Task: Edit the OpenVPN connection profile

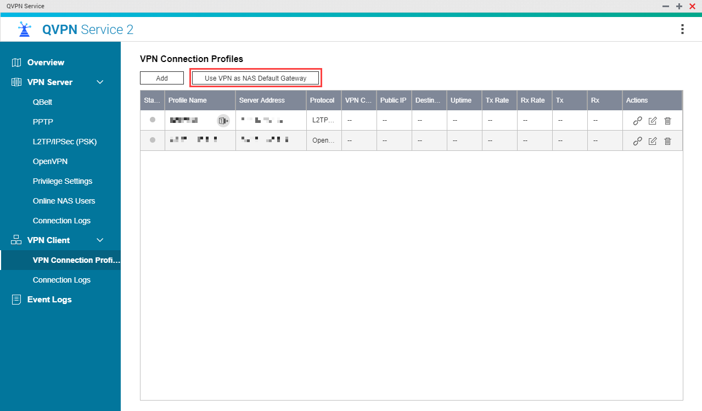Action: 653,141
